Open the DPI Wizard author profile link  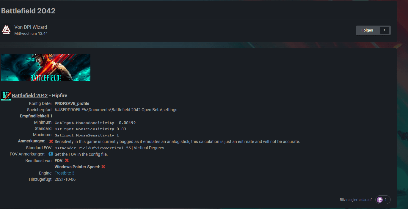tap(35, 27)
